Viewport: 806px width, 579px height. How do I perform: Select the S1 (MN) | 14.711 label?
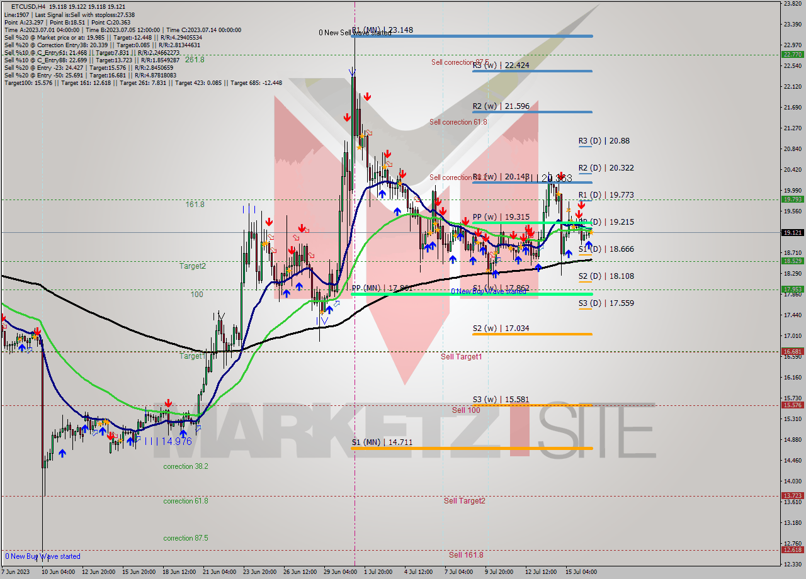382,442
